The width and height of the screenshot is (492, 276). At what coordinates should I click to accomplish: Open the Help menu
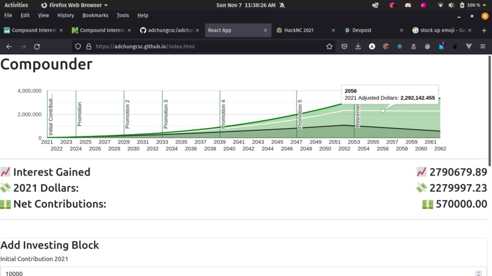tap(143, 15)
